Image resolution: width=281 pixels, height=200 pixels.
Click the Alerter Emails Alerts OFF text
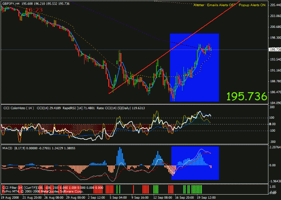[x=214, y=5]
